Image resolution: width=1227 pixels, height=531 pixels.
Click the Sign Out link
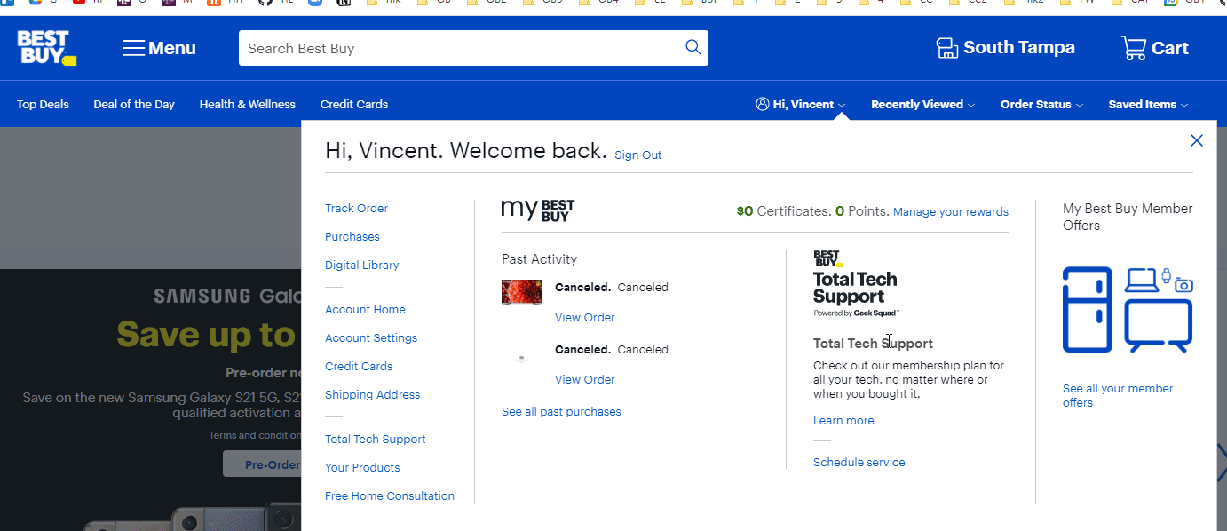[x=638, y=155]
